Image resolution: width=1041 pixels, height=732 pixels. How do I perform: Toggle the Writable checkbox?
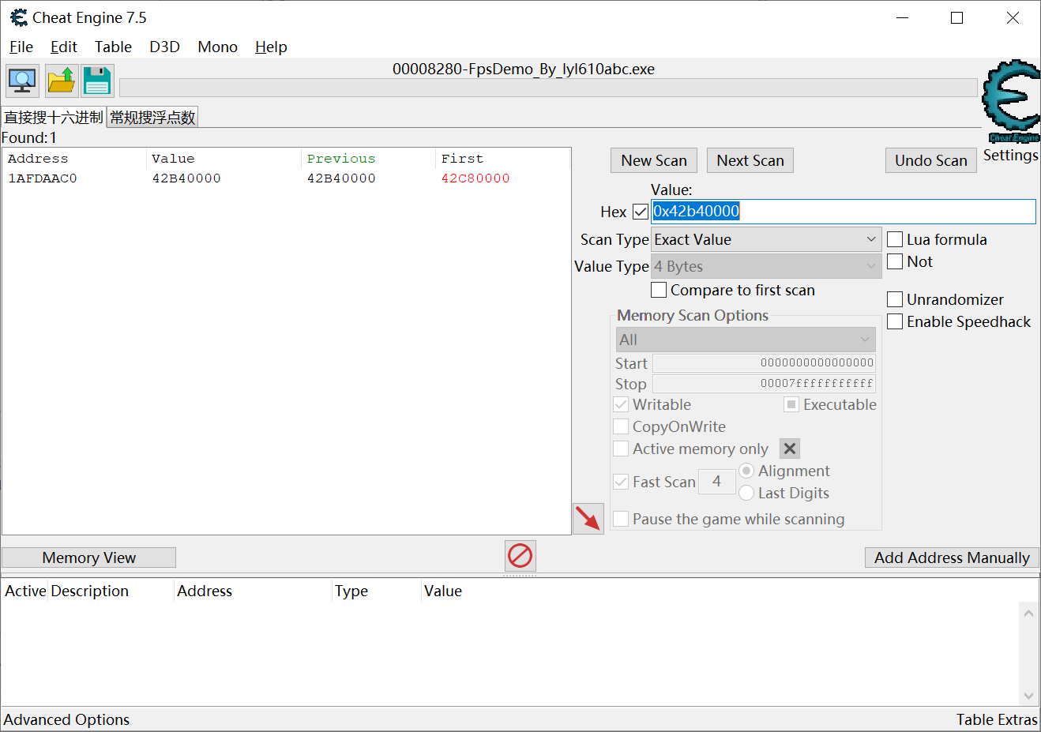[x=622, y=404]
